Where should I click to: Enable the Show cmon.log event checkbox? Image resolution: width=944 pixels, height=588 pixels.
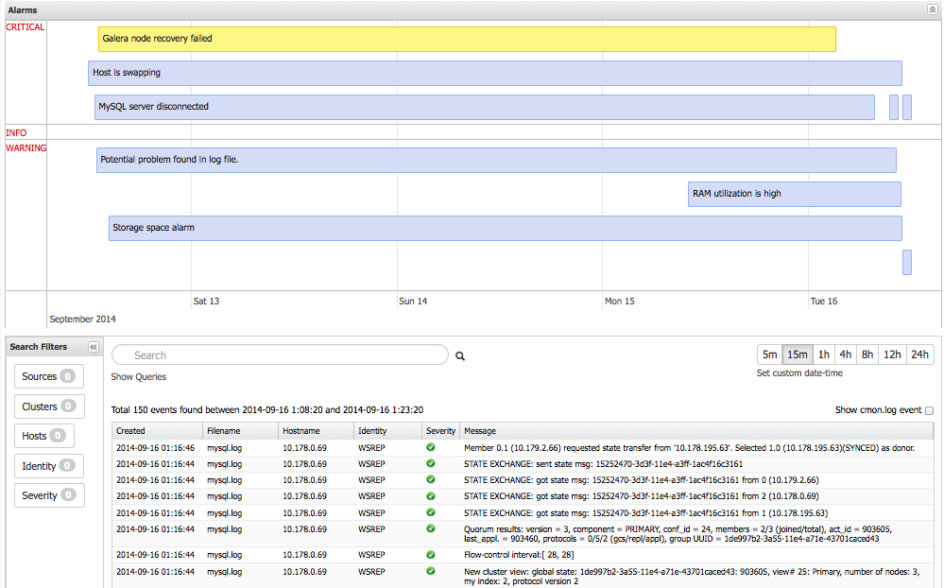pos(929,410)
